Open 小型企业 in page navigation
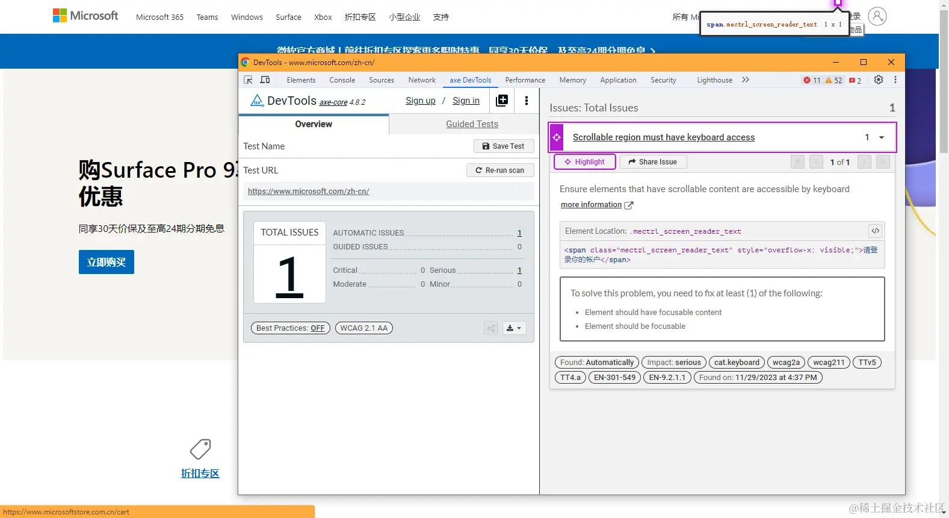Screen dimensions: 949x518 [404, 17]
